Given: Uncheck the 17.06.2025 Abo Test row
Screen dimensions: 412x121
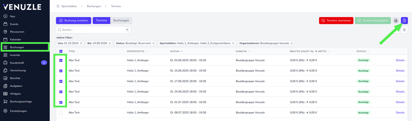Looking at the screenshot, I should (x=61, y=81).
